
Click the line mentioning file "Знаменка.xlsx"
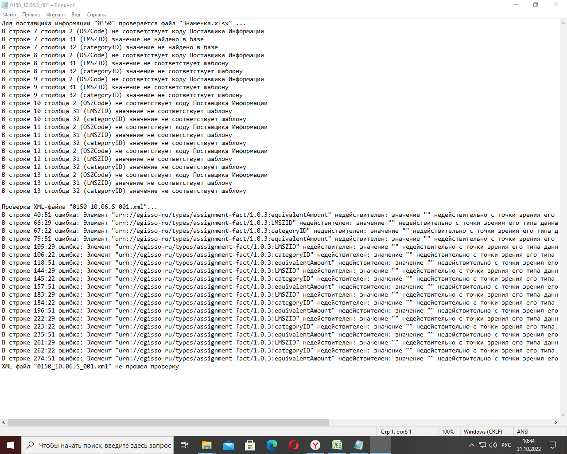click(124, 23)
